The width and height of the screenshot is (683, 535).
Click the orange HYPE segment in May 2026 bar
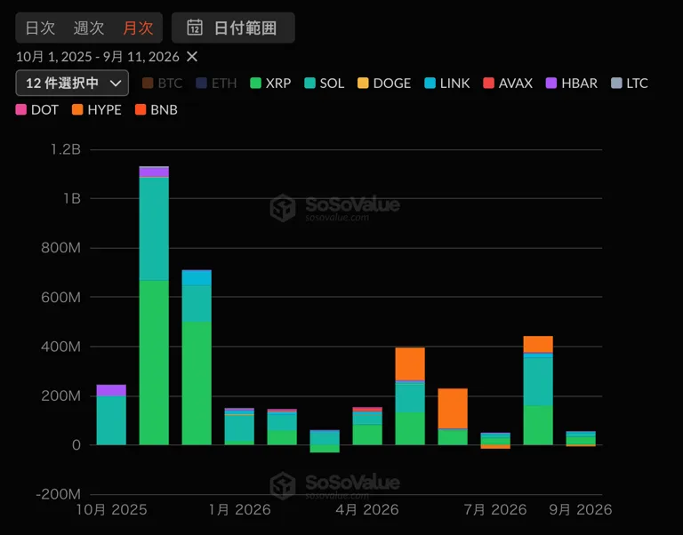click(410, 363)
